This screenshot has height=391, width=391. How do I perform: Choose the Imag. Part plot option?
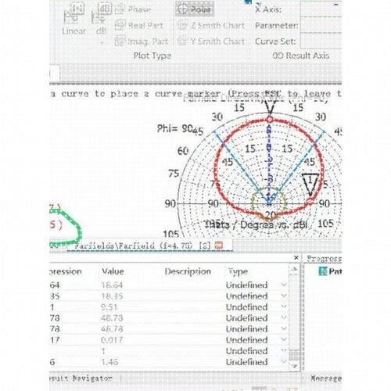142,41
